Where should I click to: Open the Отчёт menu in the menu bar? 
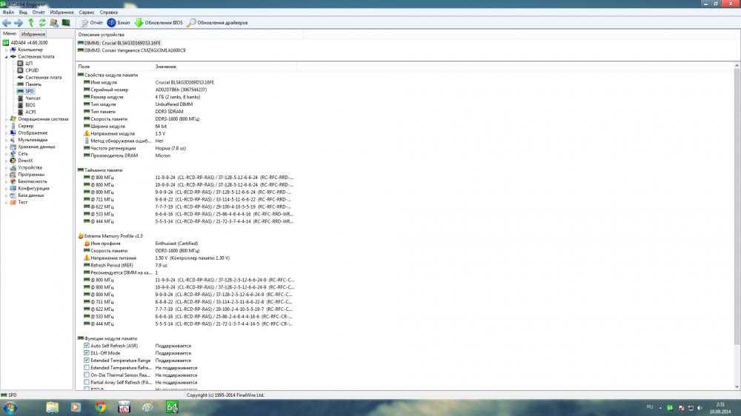click(x=39, y=13)
